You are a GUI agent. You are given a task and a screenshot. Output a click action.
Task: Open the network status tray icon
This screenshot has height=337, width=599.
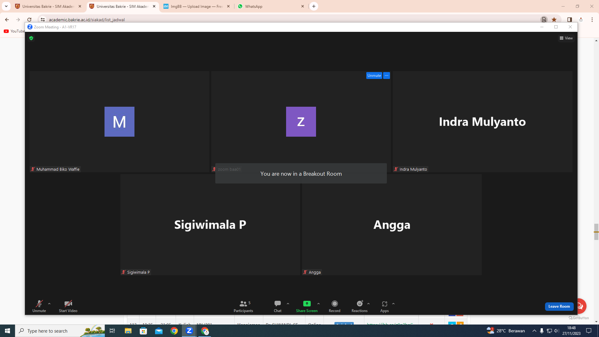point(549,331)
